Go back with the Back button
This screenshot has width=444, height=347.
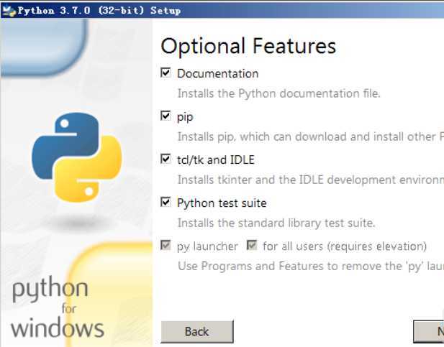click(x=197, y=331)
